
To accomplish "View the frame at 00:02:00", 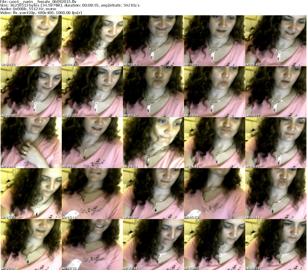I will pos(31,92).
